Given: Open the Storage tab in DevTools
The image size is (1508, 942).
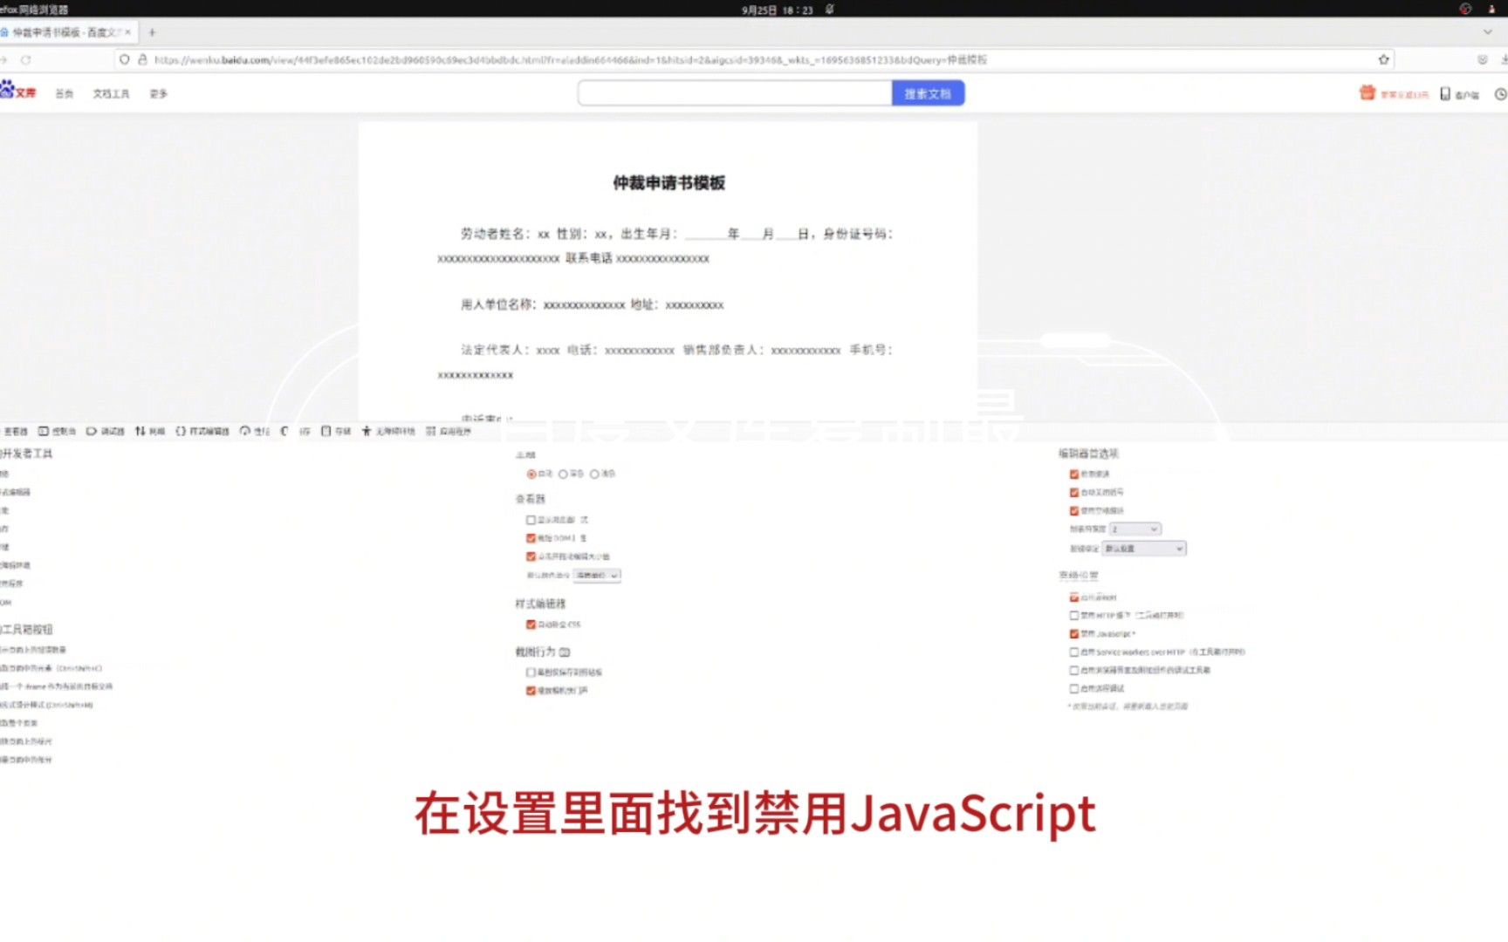Looking at the screenshot, I should click(336, 431).
